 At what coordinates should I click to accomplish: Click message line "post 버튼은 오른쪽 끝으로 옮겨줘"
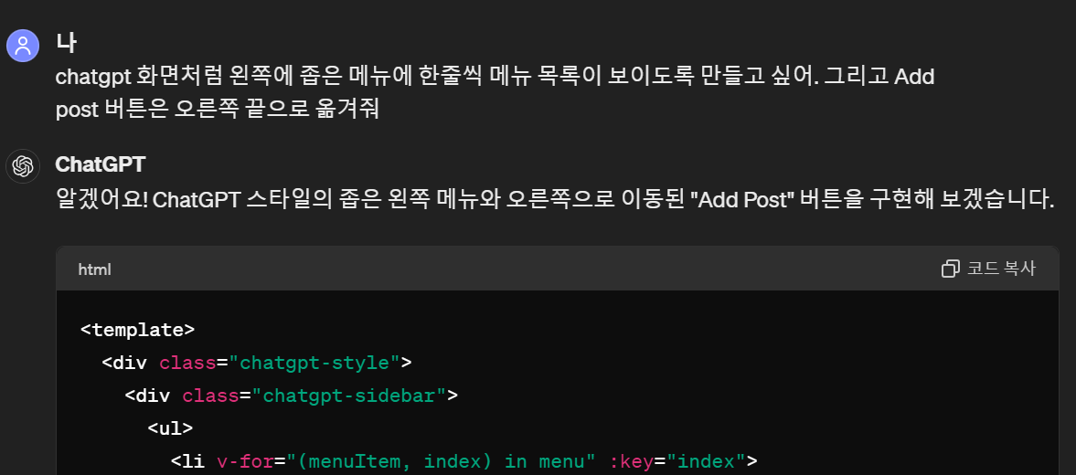(217, 110)
